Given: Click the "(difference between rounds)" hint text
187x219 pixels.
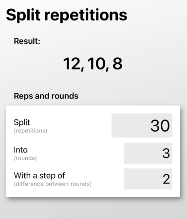Looking at the screenshot, I should [x=53, y=184].
